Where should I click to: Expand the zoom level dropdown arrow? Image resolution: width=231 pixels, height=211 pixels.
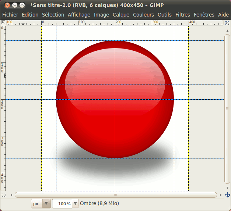click(x=76, y=203)
